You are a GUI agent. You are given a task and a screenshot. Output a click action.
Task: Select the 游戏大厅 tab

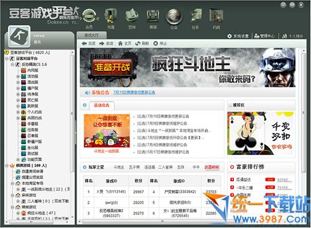tap(91, 35)
